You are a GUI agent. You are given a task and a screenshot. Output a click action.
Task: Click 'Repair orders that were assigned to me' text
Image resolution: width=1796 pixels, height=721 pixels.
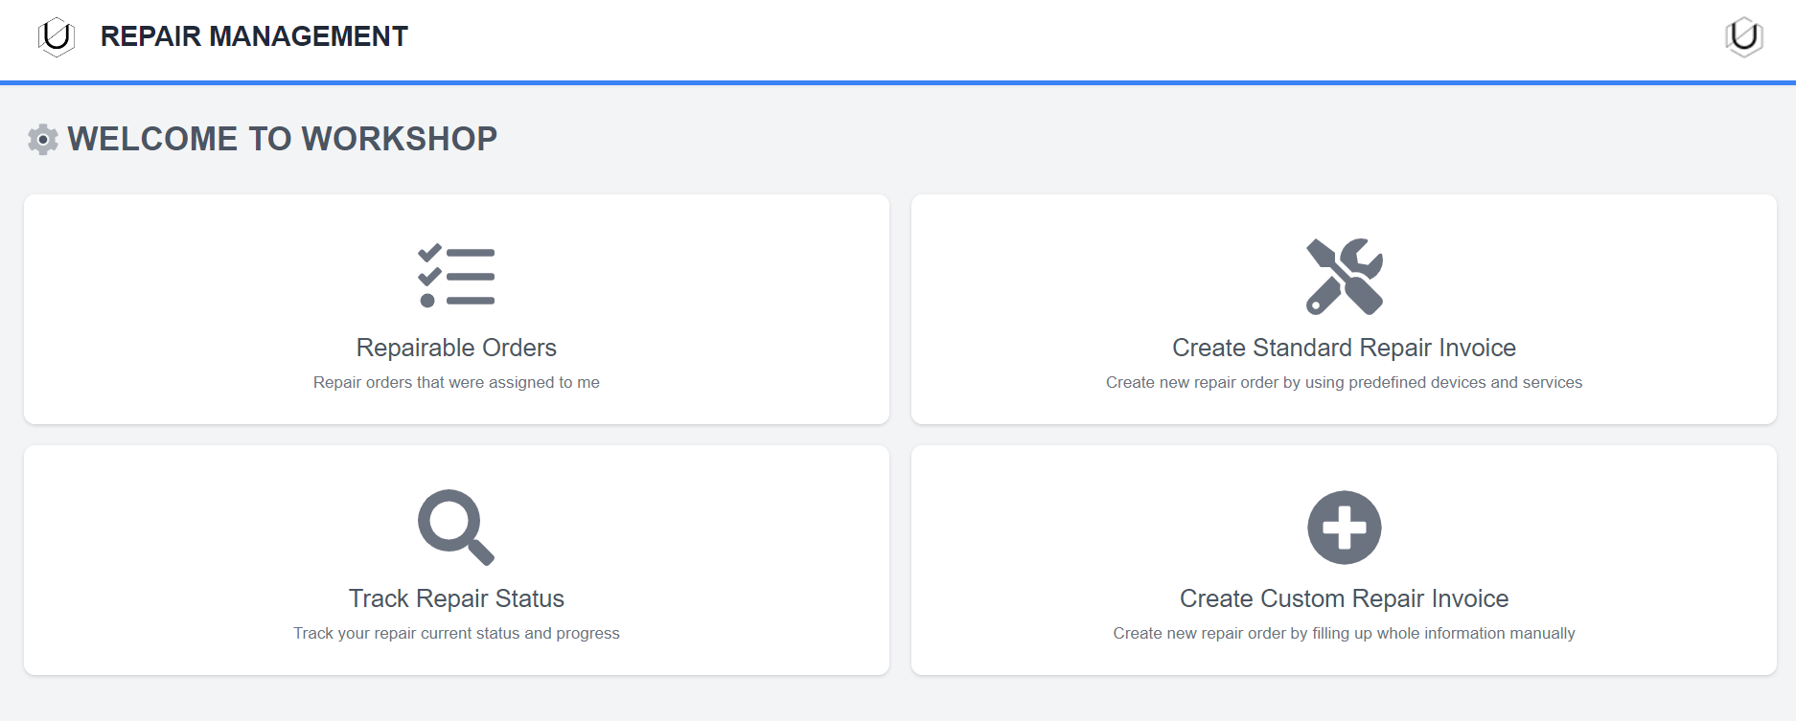456,382
